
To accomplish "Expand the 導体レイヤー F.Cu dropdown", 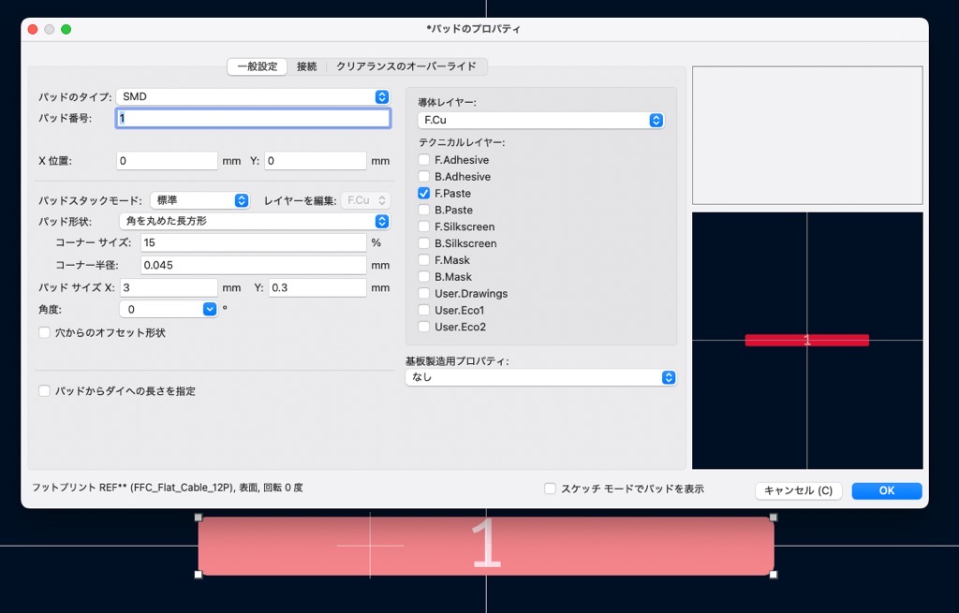I will click(540, 121).
